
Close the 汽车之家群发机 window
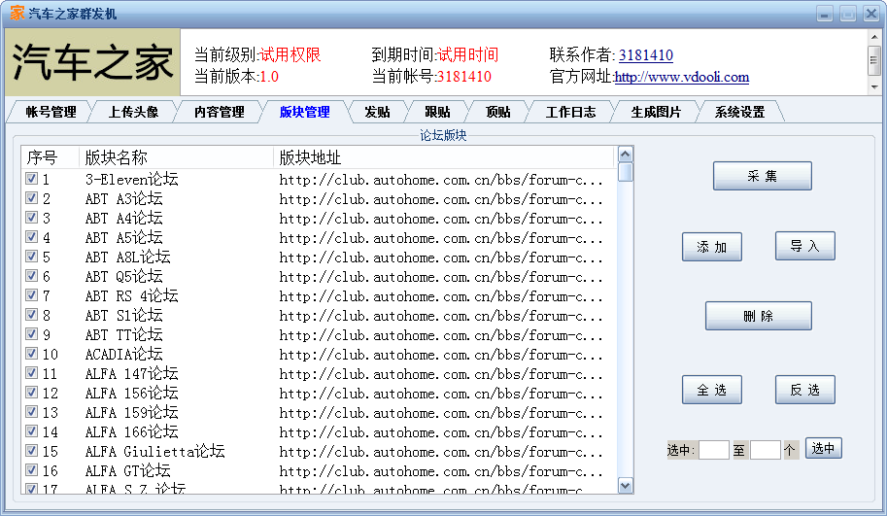pyautogui.click(x=871, y=14)
